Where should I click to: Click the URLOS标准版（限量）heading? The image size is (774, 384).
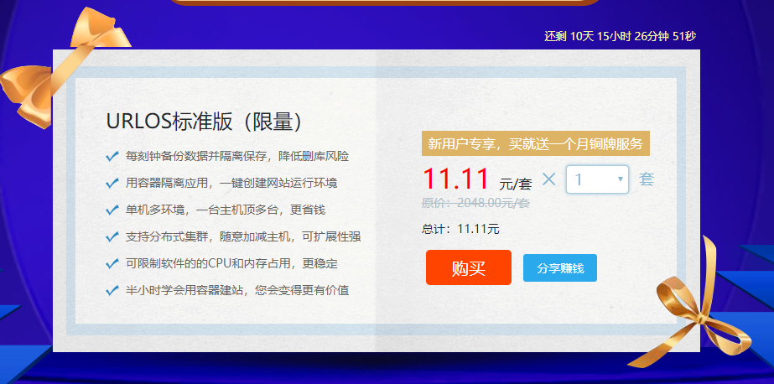point(204,122)
